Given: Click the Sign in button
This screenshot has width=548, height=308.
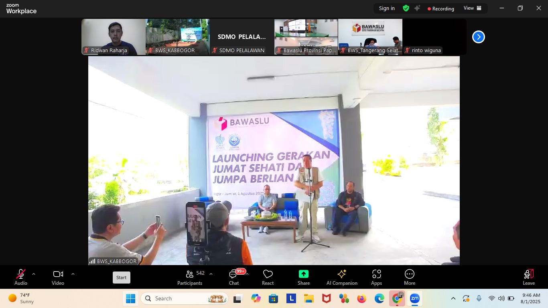Looking at the screenshot, I should point(387,8).
